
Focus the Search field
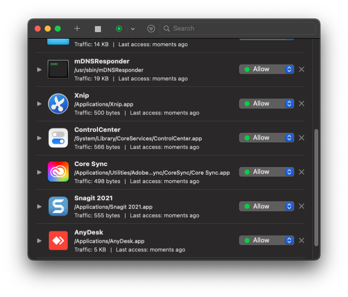point(241,29)
